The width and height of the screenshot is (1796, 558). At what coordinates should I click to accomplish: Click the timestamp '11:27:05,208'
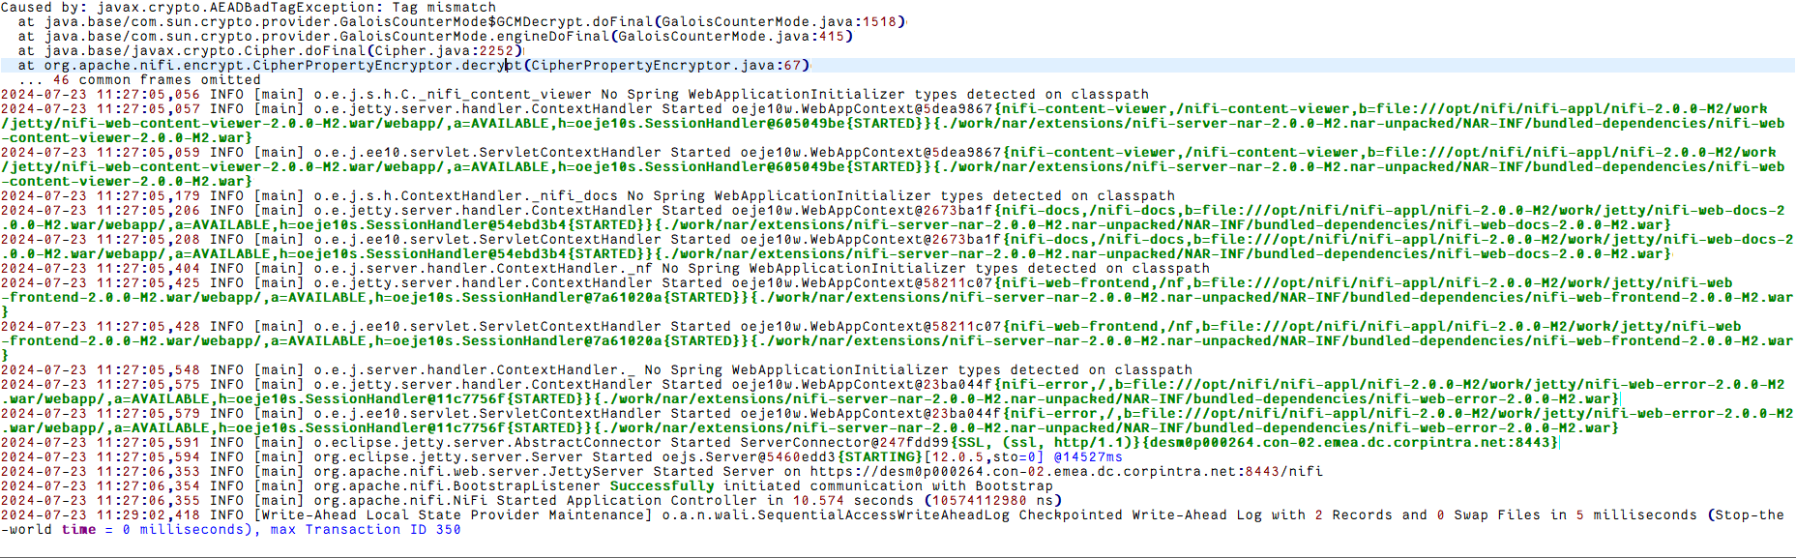148,239
